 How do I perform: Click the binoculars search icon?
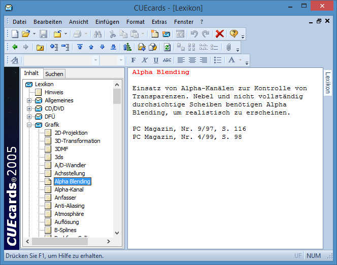tap(98, 34)
